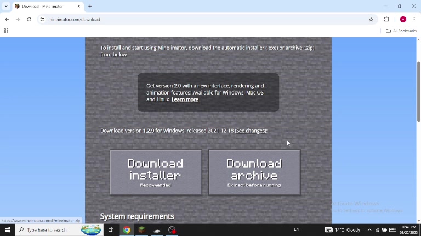Click the island image in the search box
The image size is (421, 236).
(x=91, y=230)
